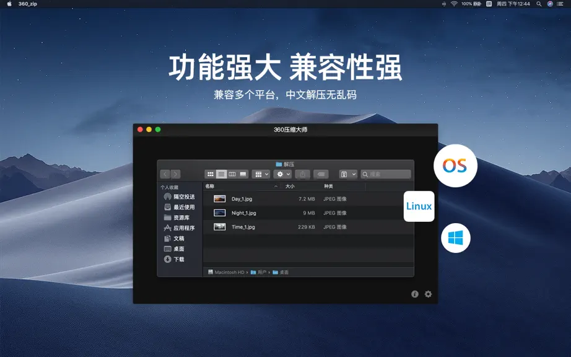The width and height of the screenshot is (571, 357).
Task: Switch Finder to icon view
Action: click(x=210, y=174)
